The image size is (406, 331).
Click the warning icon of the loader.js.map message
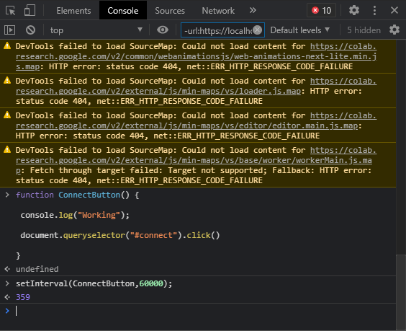tap(7, 81)
